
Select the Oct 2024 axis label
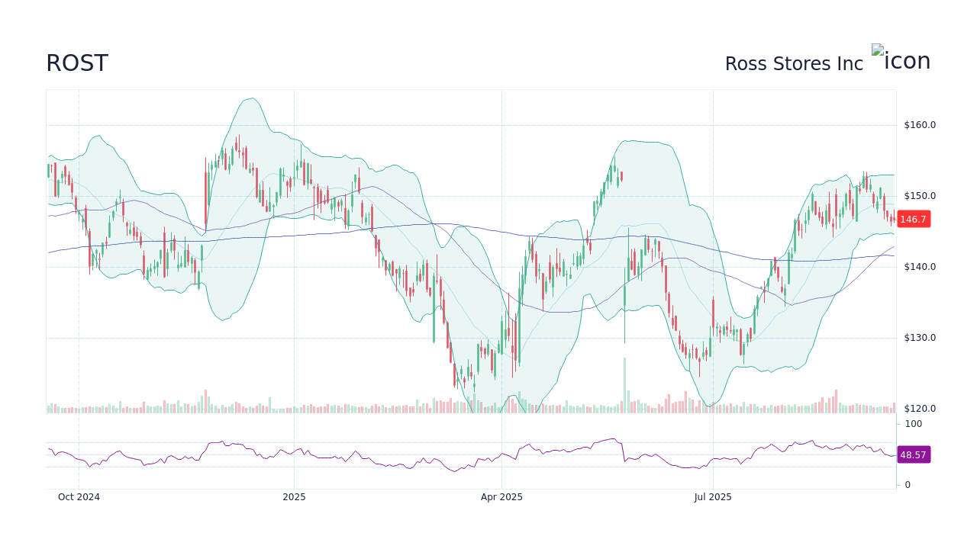click(x=79, y=496)
